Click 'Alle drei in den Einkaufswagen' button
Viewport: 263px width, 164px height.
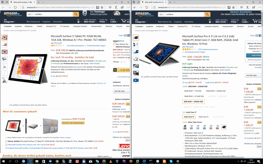pos(73,123)
